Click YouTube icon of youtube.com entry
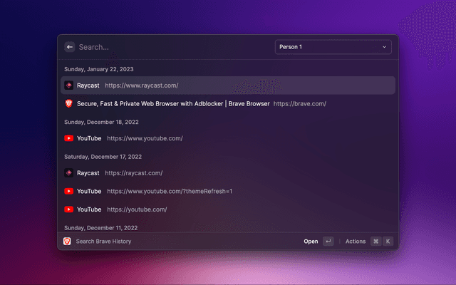 coord(68,209)
